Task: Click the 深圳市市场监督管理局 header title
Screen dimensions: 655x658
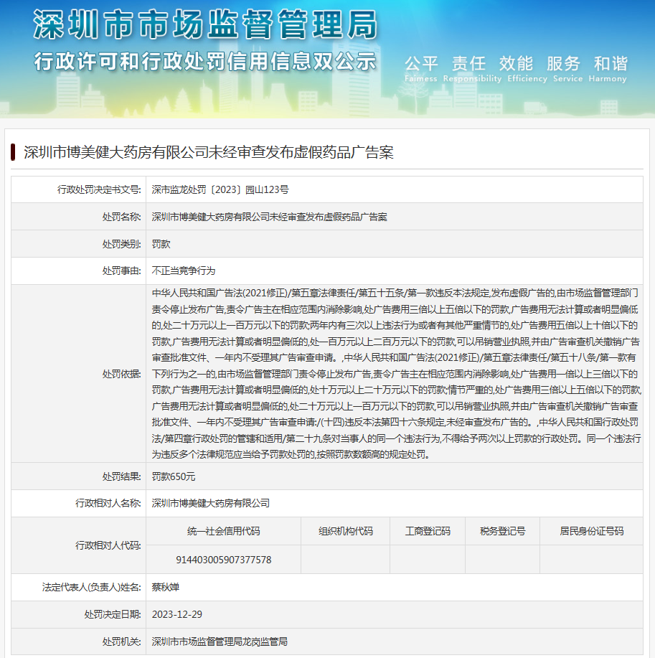Action: pos(204,25)
